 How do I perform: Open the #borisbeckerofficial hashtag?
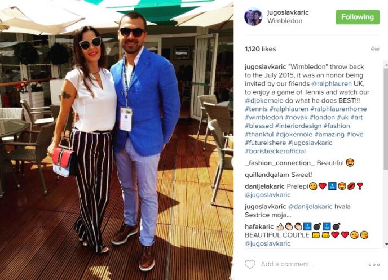click(275, 151)
